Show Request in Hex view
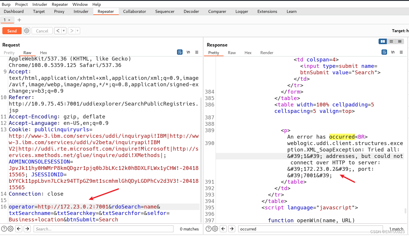The height and width of the screenshot is (236, 409). [x=44, y=53]
